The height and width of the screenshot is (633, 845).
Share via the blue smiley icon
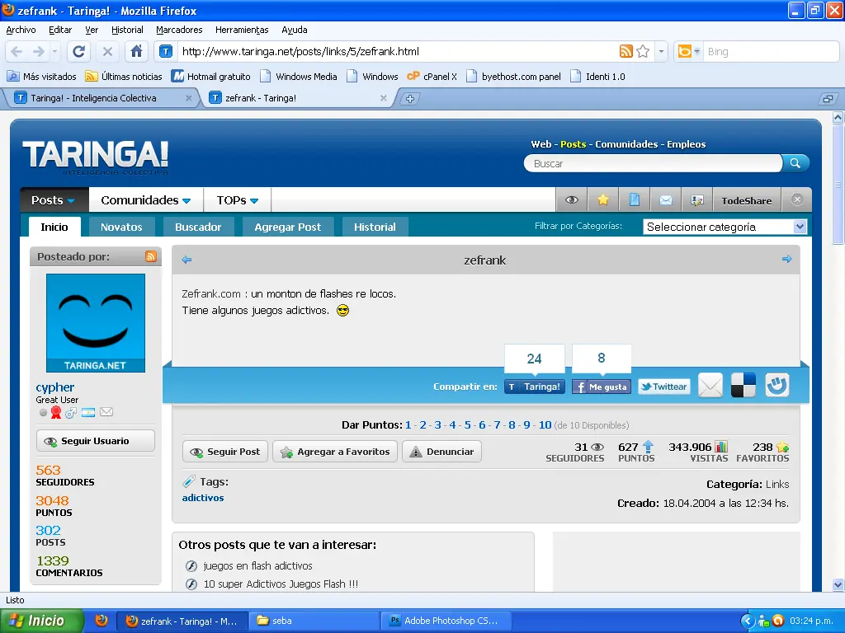777,386
